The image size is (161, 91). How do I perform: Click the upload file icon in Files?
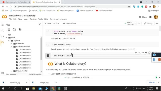pos(9,29)
